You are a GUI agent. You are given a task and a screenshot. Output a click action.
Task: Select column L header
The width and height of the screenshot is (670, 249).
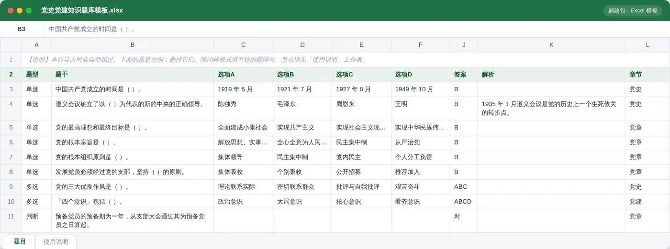point(648,45)
